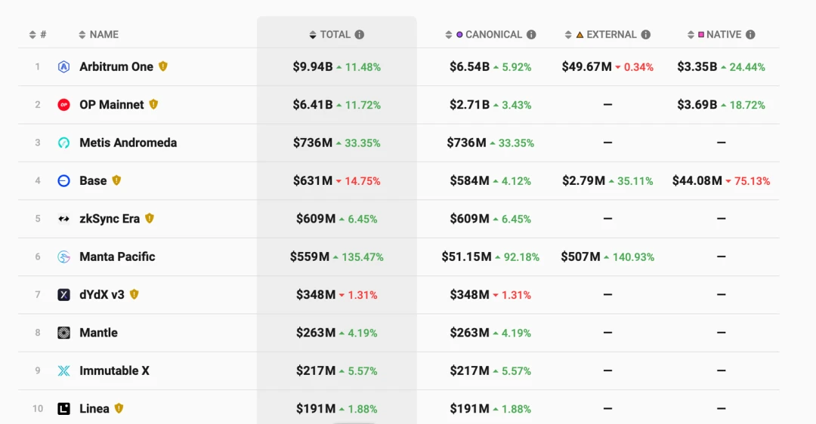Open the Mantle project link
816x424 pixels.
point(98,333)
